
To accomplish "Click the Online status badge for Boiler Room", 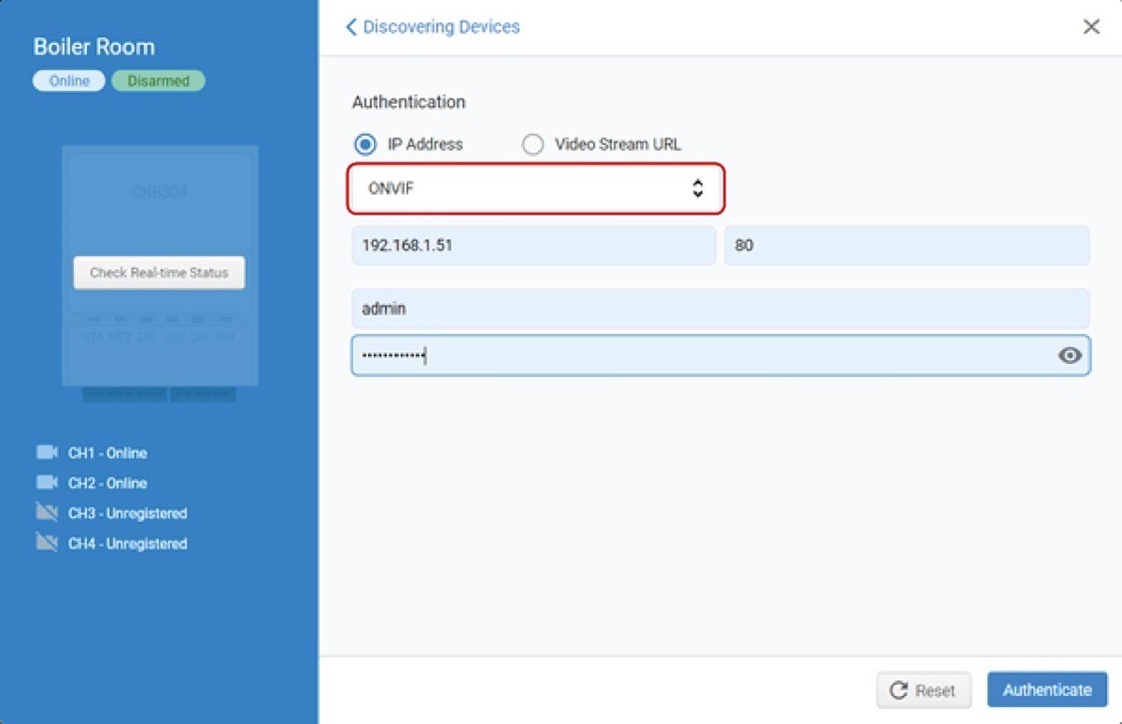I will (67, 80).
